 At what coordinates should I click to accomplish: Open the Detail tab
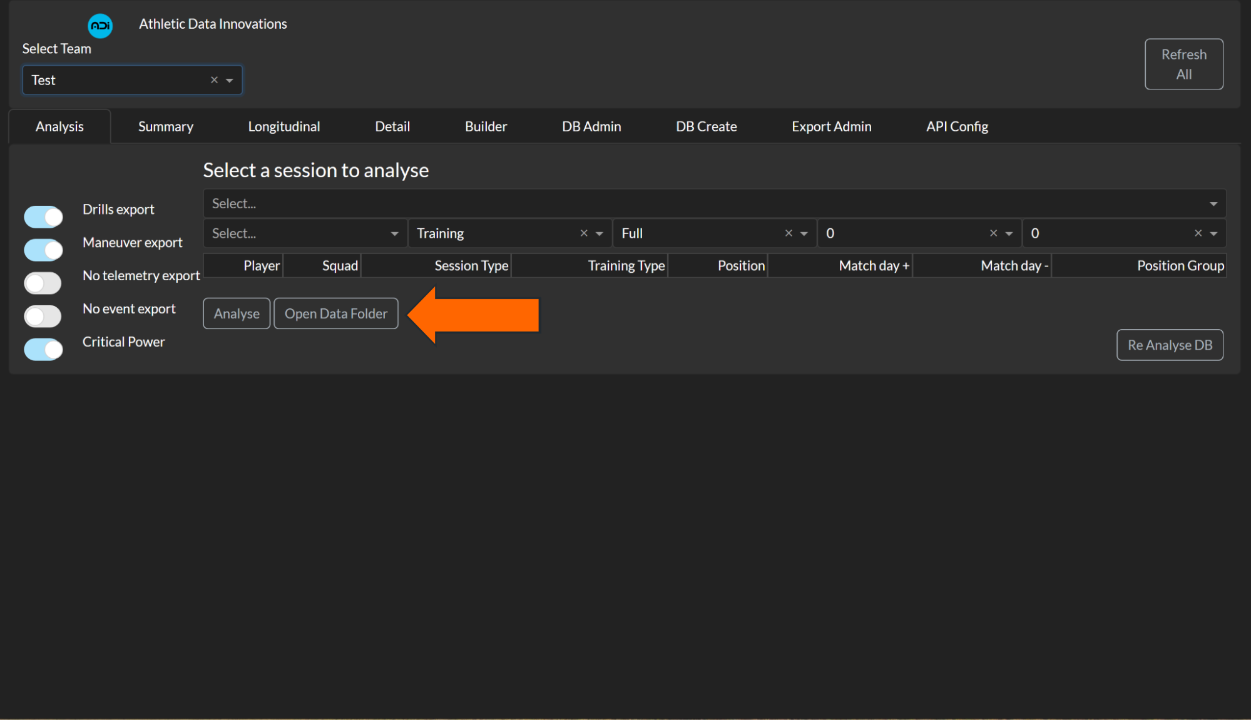392,126
